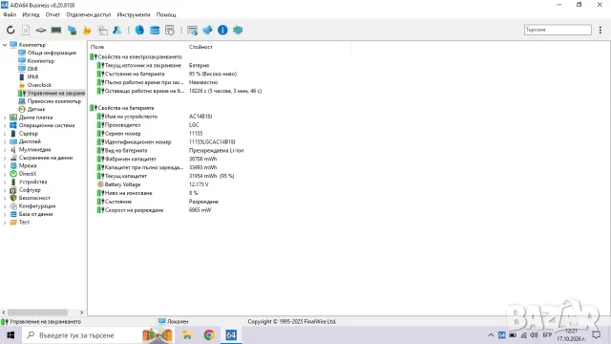Open Google Chrome from the taskbar
The width and height of the screenshot is (611, 344).
coord(209,335)
